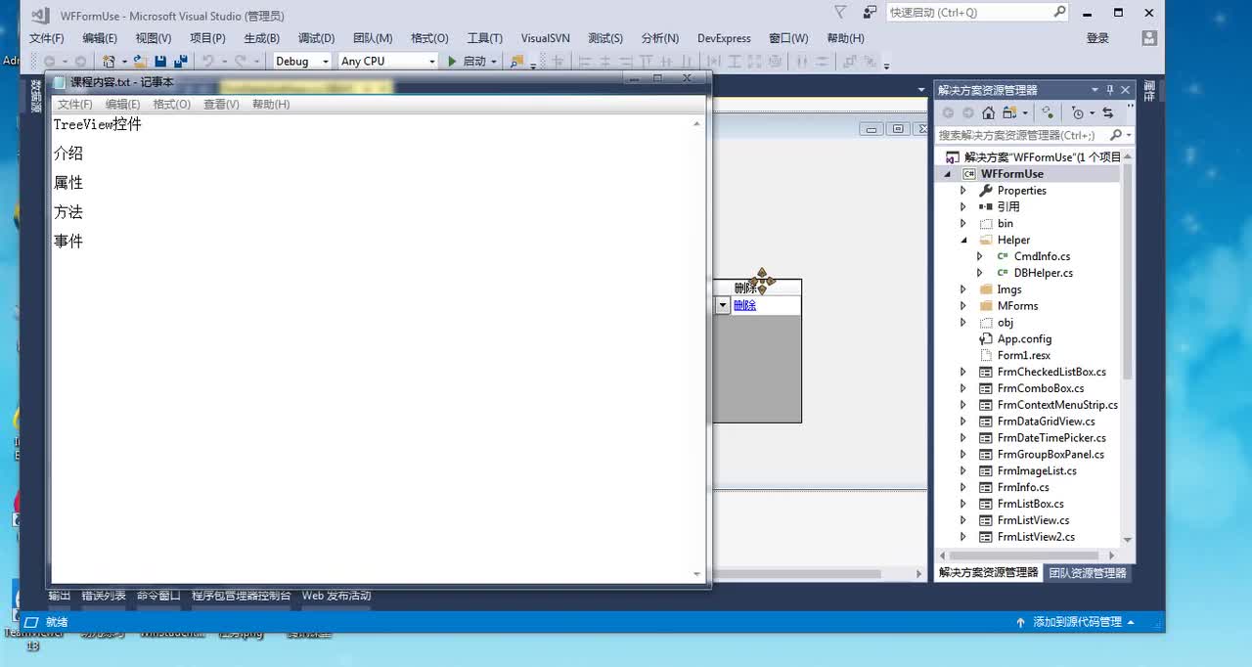Open Notepad's 文件(F) menu
The image size is (1252, 667).
click(x=74, y=104)
